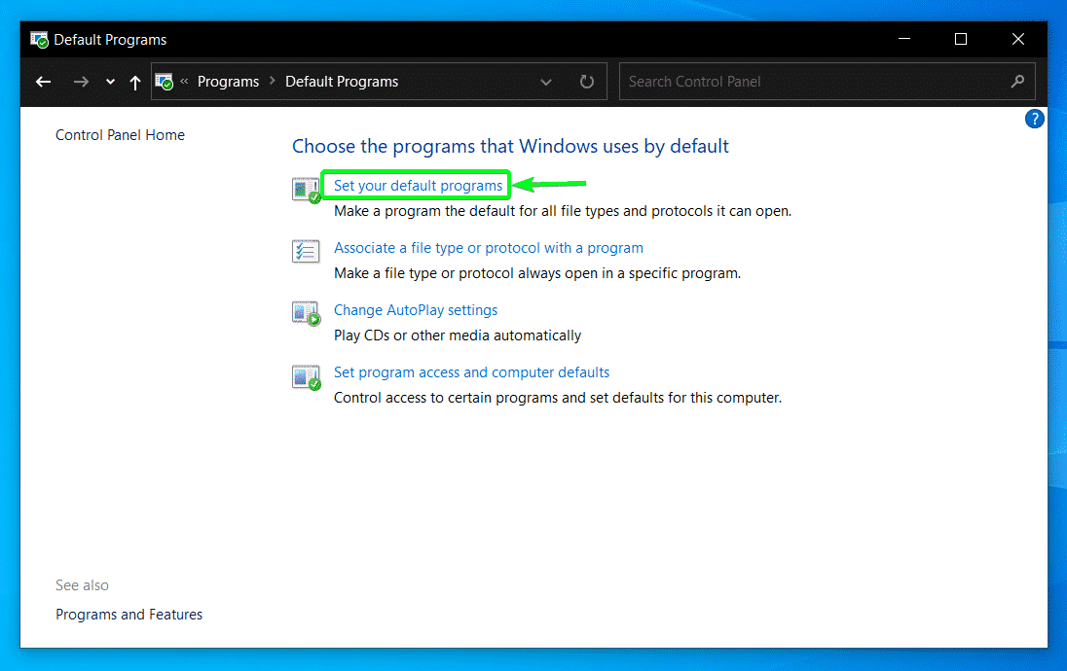Click the forward navigation arrow
Viewport: 1067px width, 671px height.
click(81, 82)
